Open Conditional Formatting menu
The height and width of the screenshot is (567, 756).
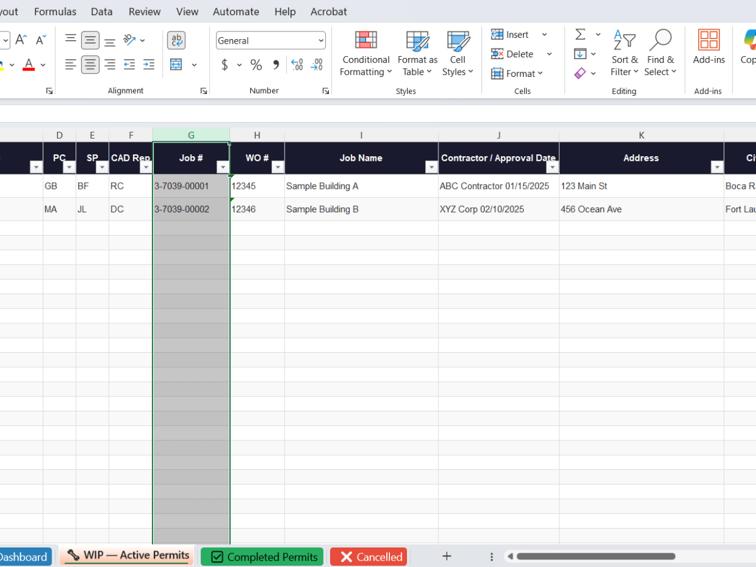pyautogui.click(x=365, y=54)
